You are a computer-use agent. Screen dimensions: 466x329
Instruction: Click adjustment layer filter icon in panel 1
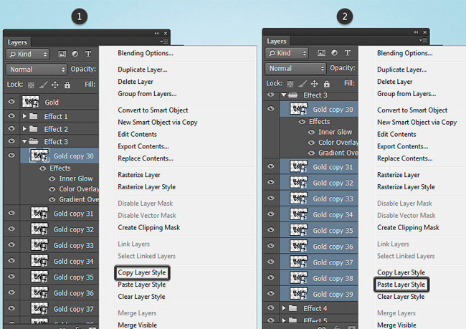[75, 54]
